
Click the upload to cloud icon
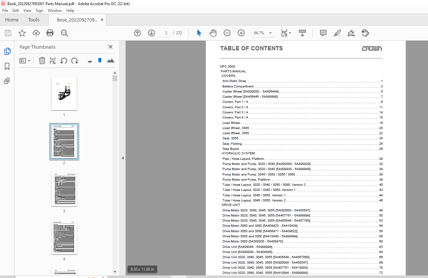(36, 33)
